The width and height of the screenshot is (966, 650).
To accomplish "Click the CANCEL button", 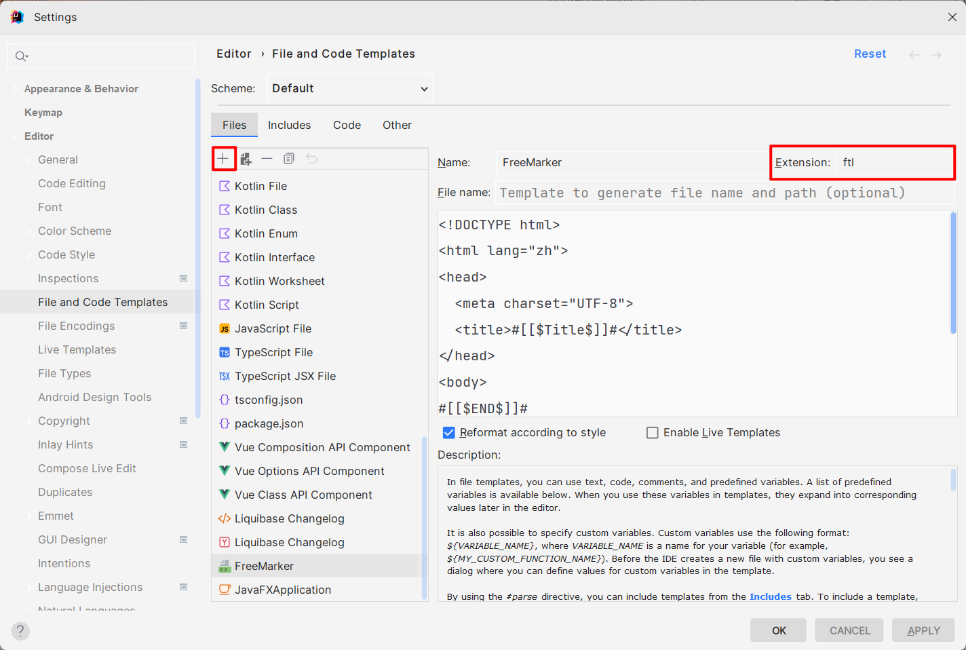I will [x=849, y=630].
